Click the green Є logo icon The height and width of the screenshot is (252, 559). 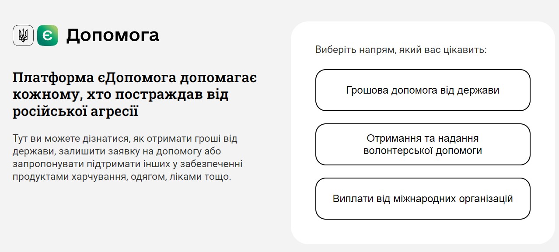coord(48,35)
